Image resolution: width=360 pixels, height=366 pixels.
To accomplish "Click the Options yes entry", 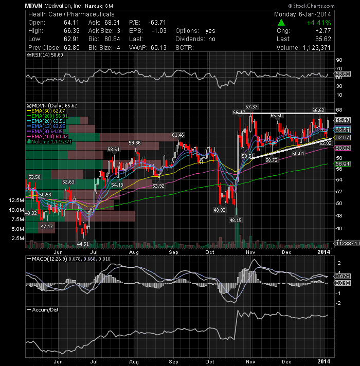I will 195,31.
